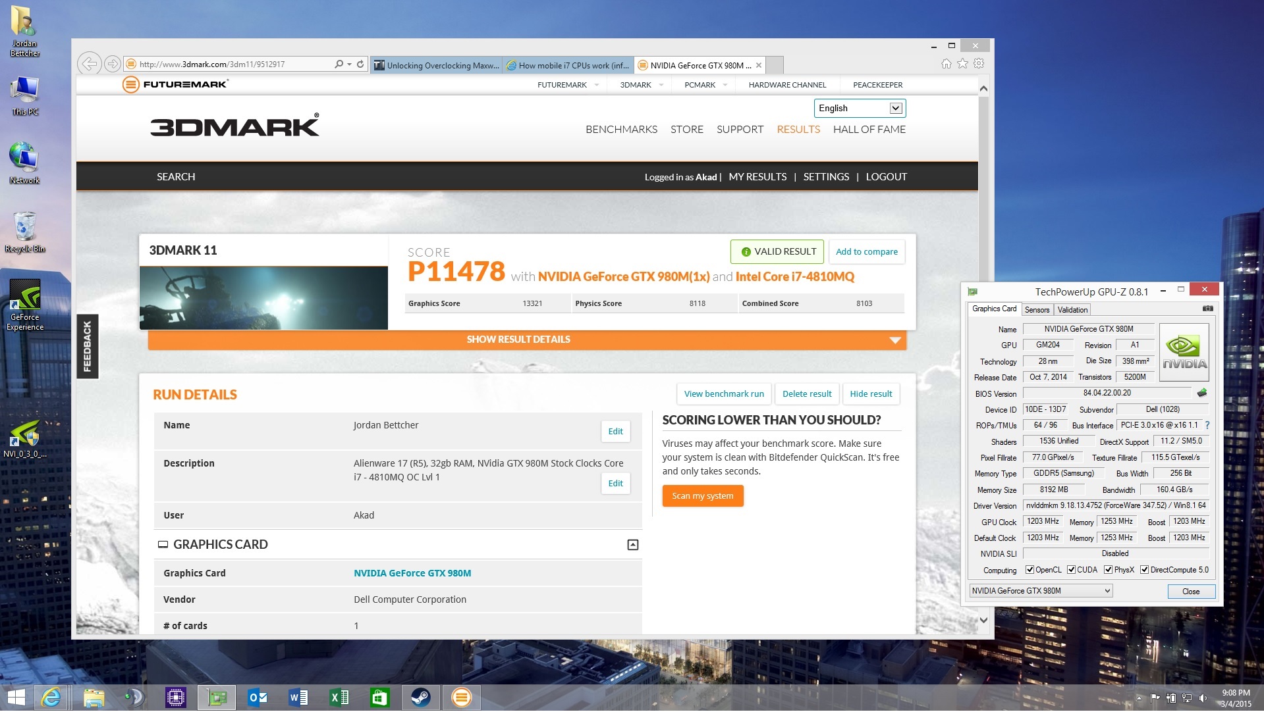Open Jordan Bettcher folder on desktop
Image resolution: width=1264 pixels, height=712 pixels.
(x=25, y=31)
